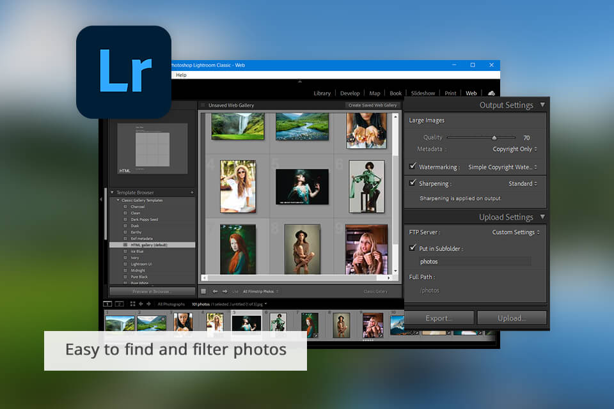Image resolution: width=614 pixels, height=409 pixels.
Task: Open grid view icon in filmstrip bar
Action: (x=133, y=304)
